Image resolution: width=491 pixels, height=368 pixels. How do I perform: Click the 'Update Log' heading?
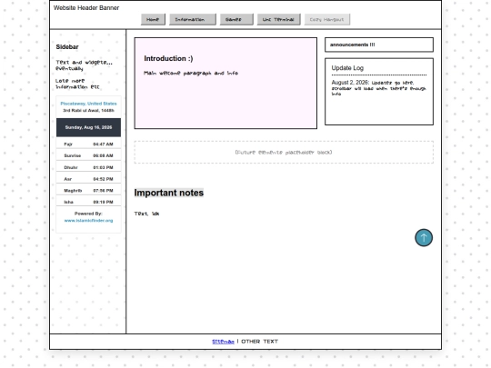347,68
